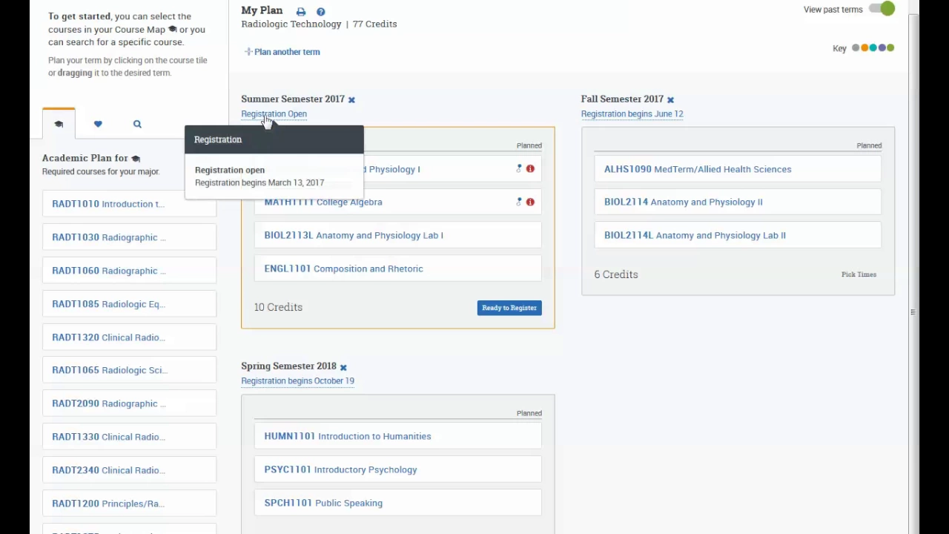The width and height of the screenshot is (949, 534).
Task: Open HUMN1101 Introduction to Humanities course
Action: [397, 436]
